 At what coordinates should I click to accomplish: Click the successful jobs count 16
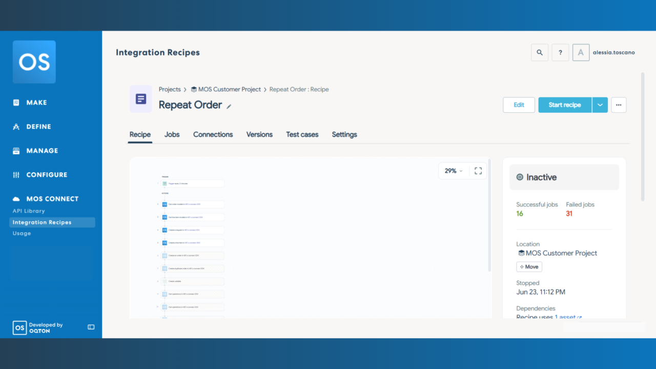(x=520, y=214)
